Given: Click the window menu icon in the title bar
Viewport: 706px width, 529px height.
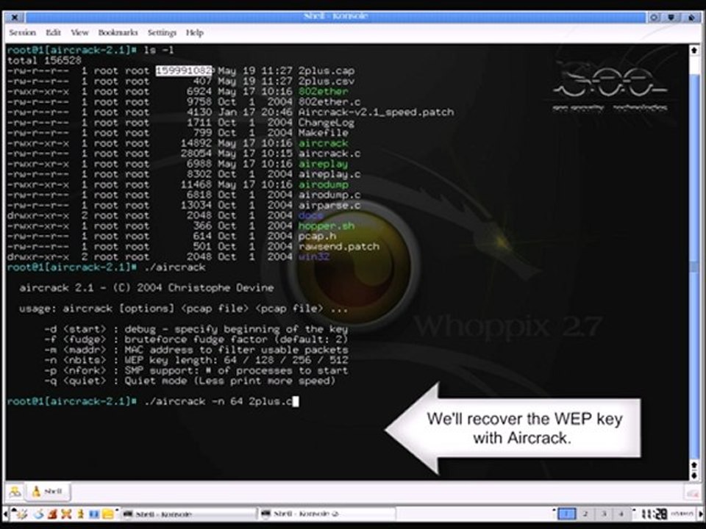Looking at the screenshot, I should coord(15,17).
